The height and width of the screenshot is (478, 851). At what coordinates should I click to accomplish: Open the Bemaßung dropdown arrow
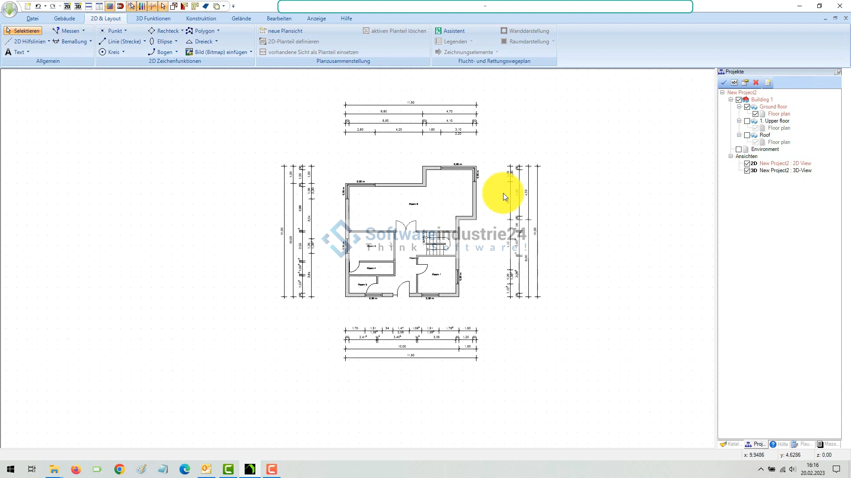pyautogui.click(x=90, y=42)
